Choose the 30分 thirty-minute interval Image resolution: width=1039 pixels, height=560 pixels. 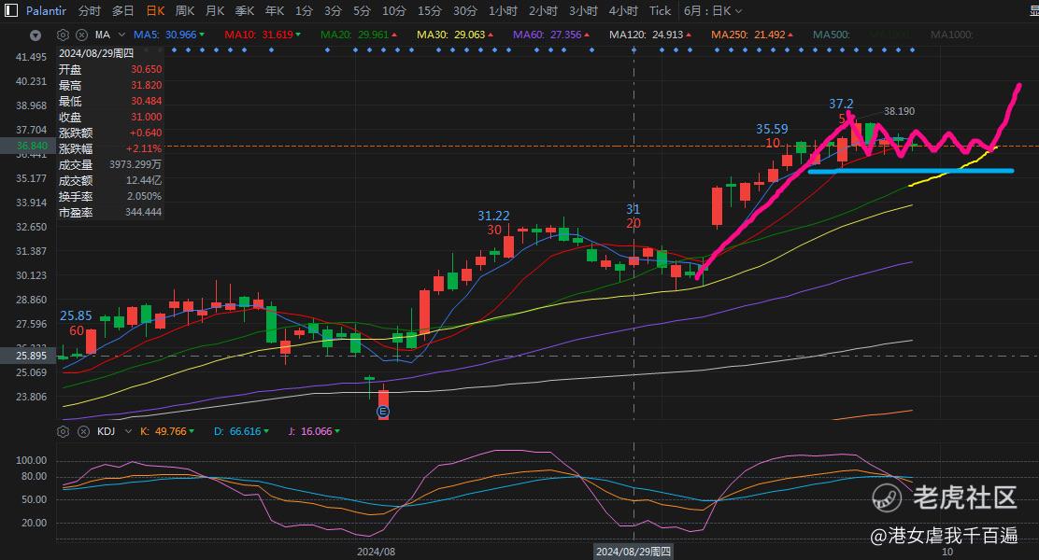465,10
